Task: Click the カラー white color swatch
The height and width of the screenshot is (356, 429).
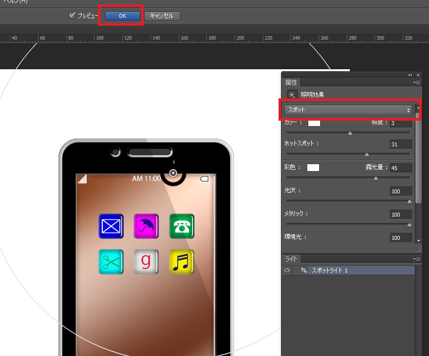Action: point(314,123)
